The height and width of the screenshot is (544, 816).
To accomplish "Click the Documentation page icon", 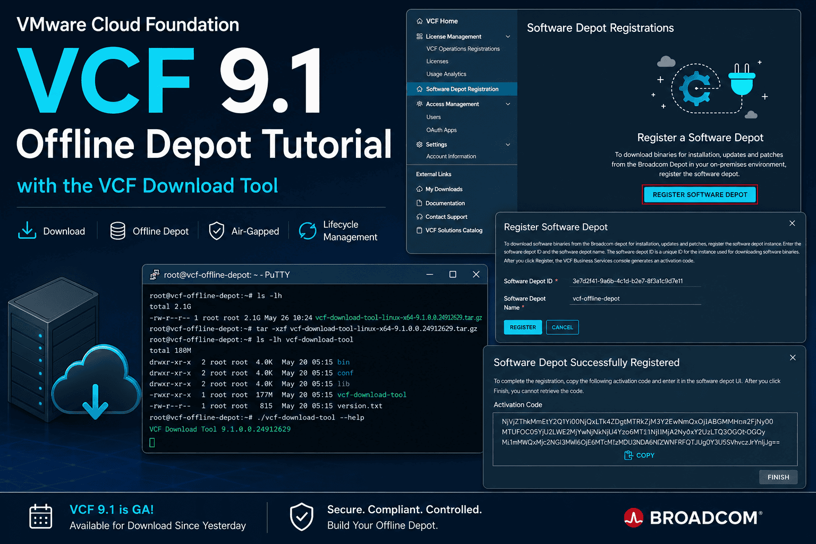I will [x=420, y=203].
